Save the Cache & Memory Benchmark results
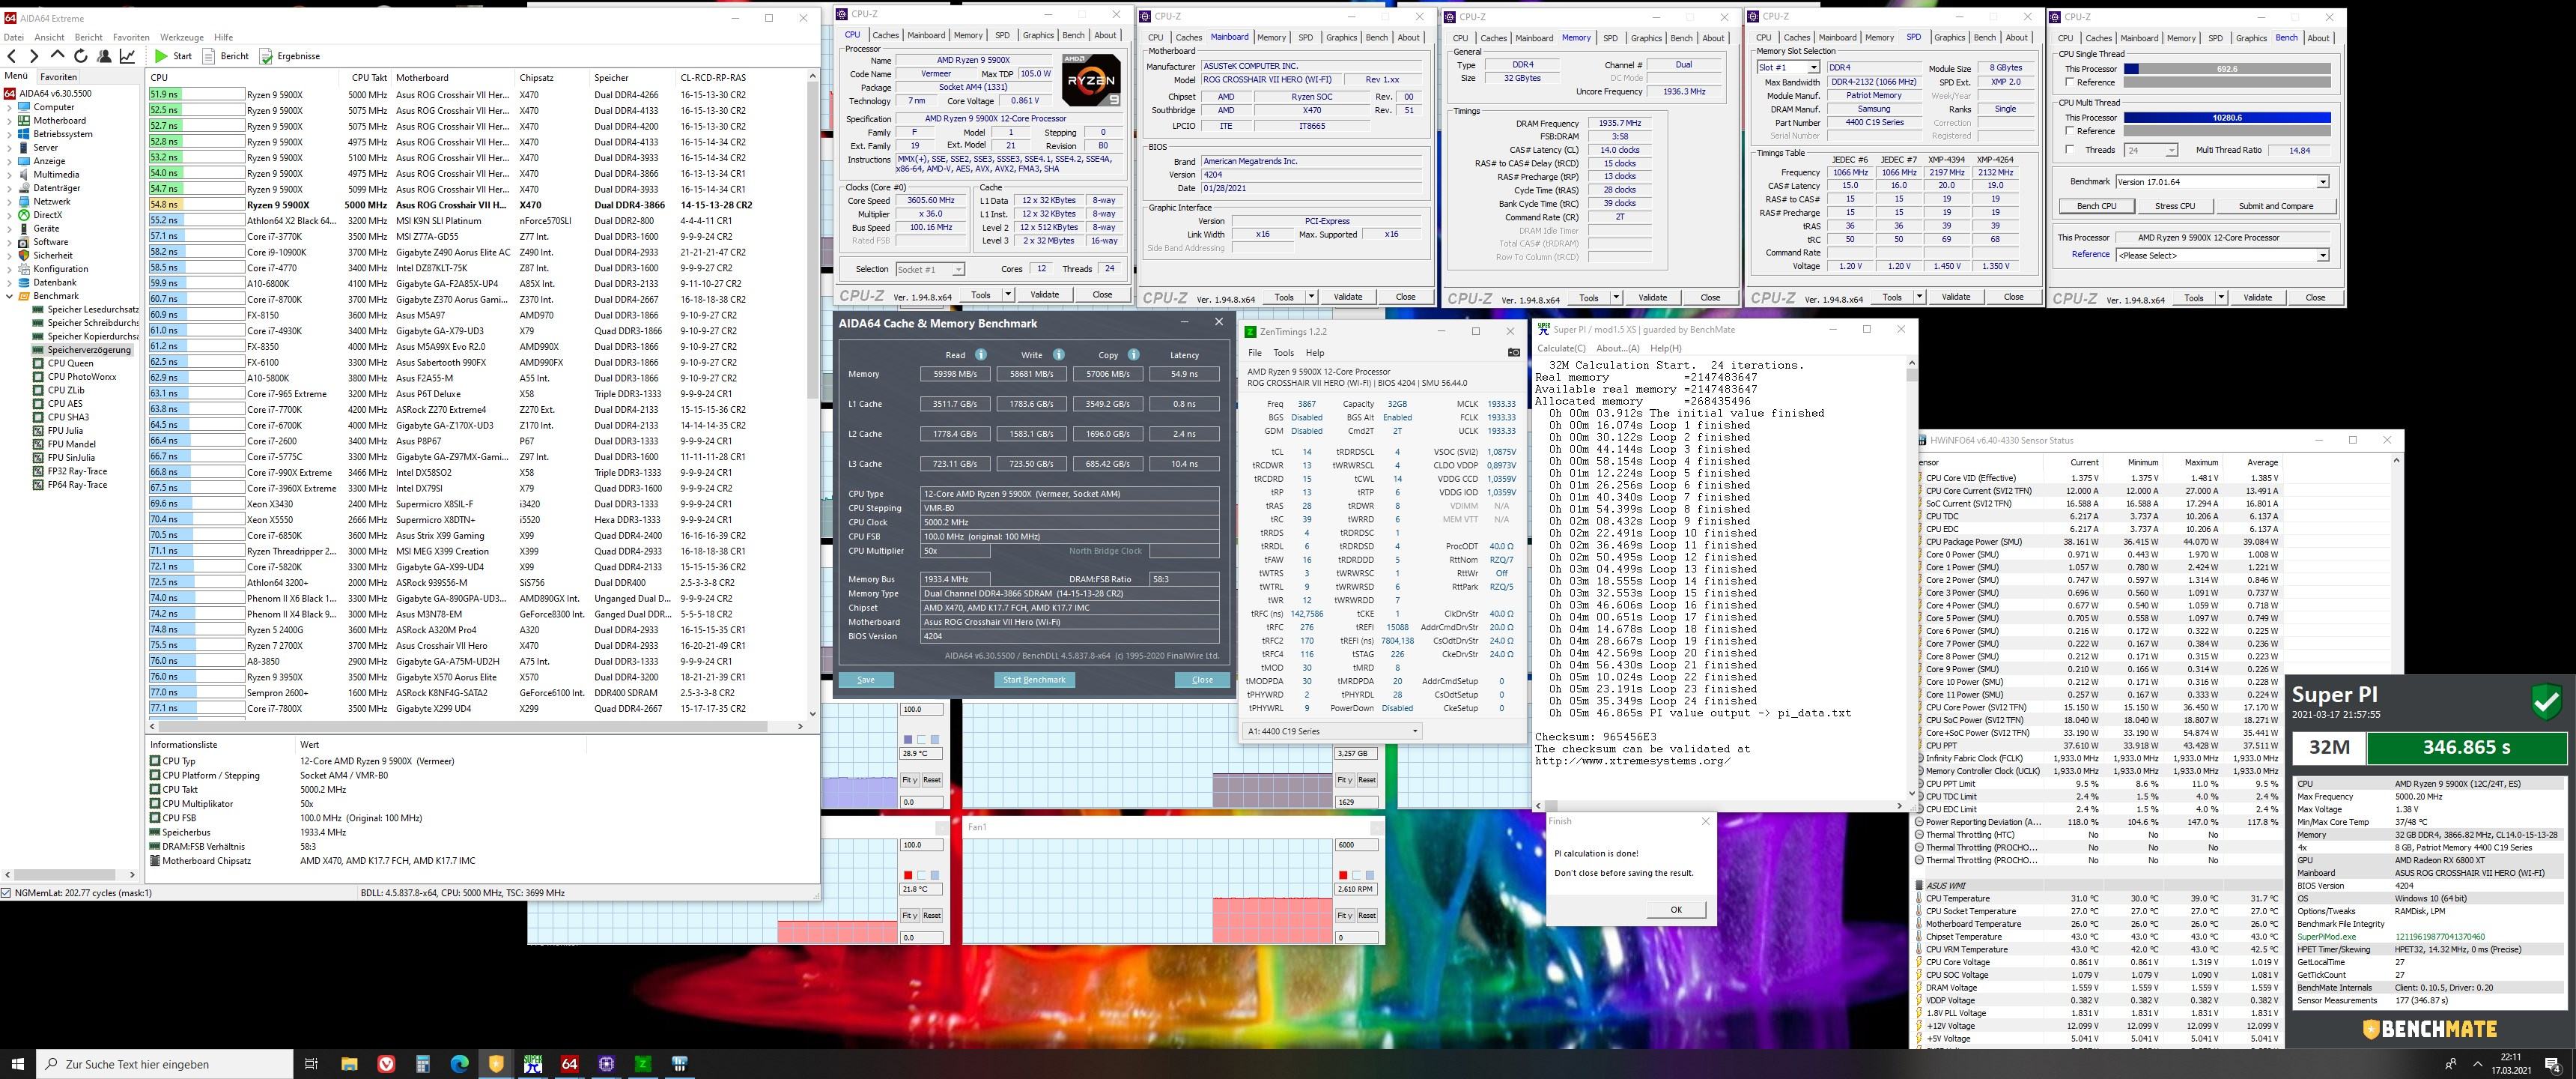 tap(866, 680)
